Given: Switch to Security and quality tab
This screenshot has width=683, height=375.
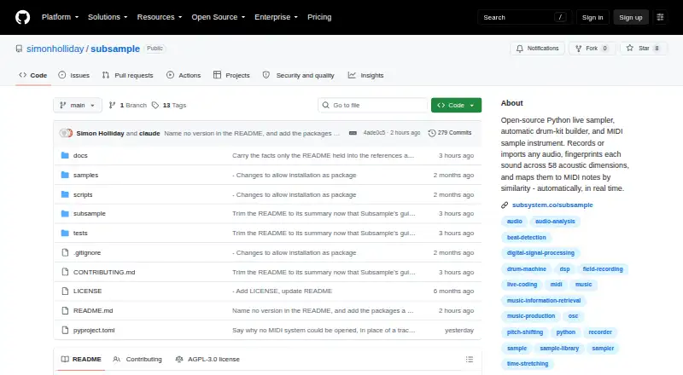Looking at the screenshot, I should pyautogui.click(x=298, y=75).
